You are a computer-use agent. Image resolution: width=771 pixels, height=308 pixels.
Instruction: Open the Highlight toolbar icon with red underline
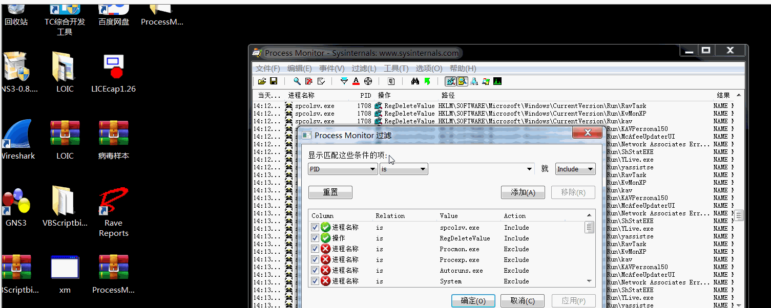[356, 81]
